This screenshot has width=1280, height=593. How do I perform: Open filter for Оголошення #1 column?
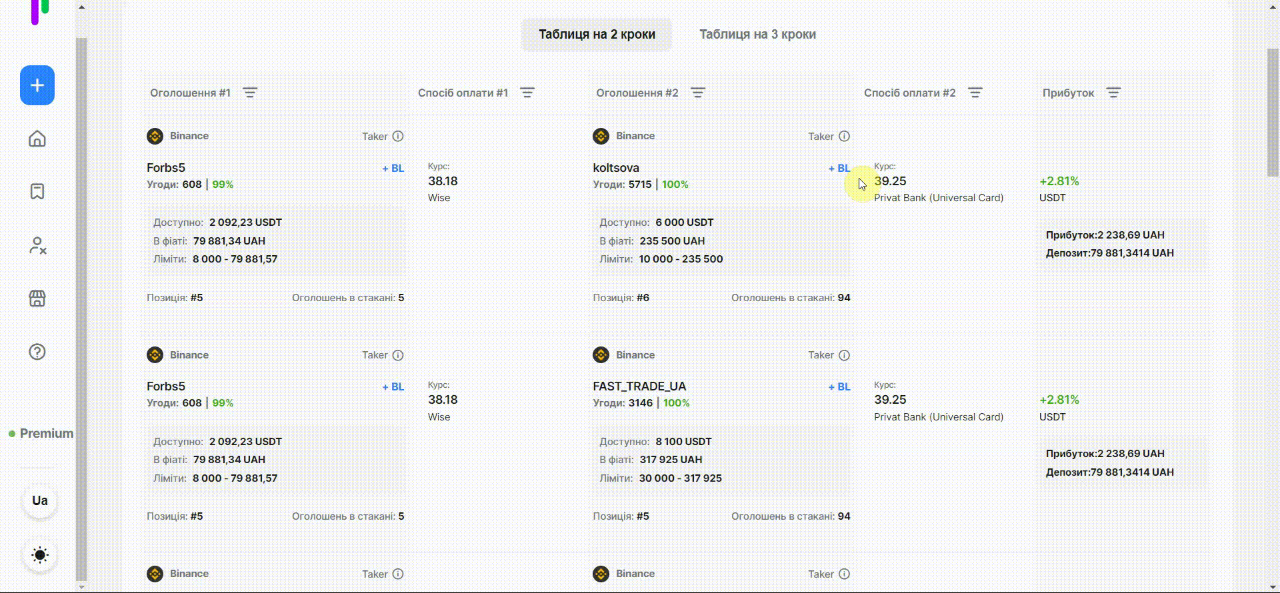250,93
